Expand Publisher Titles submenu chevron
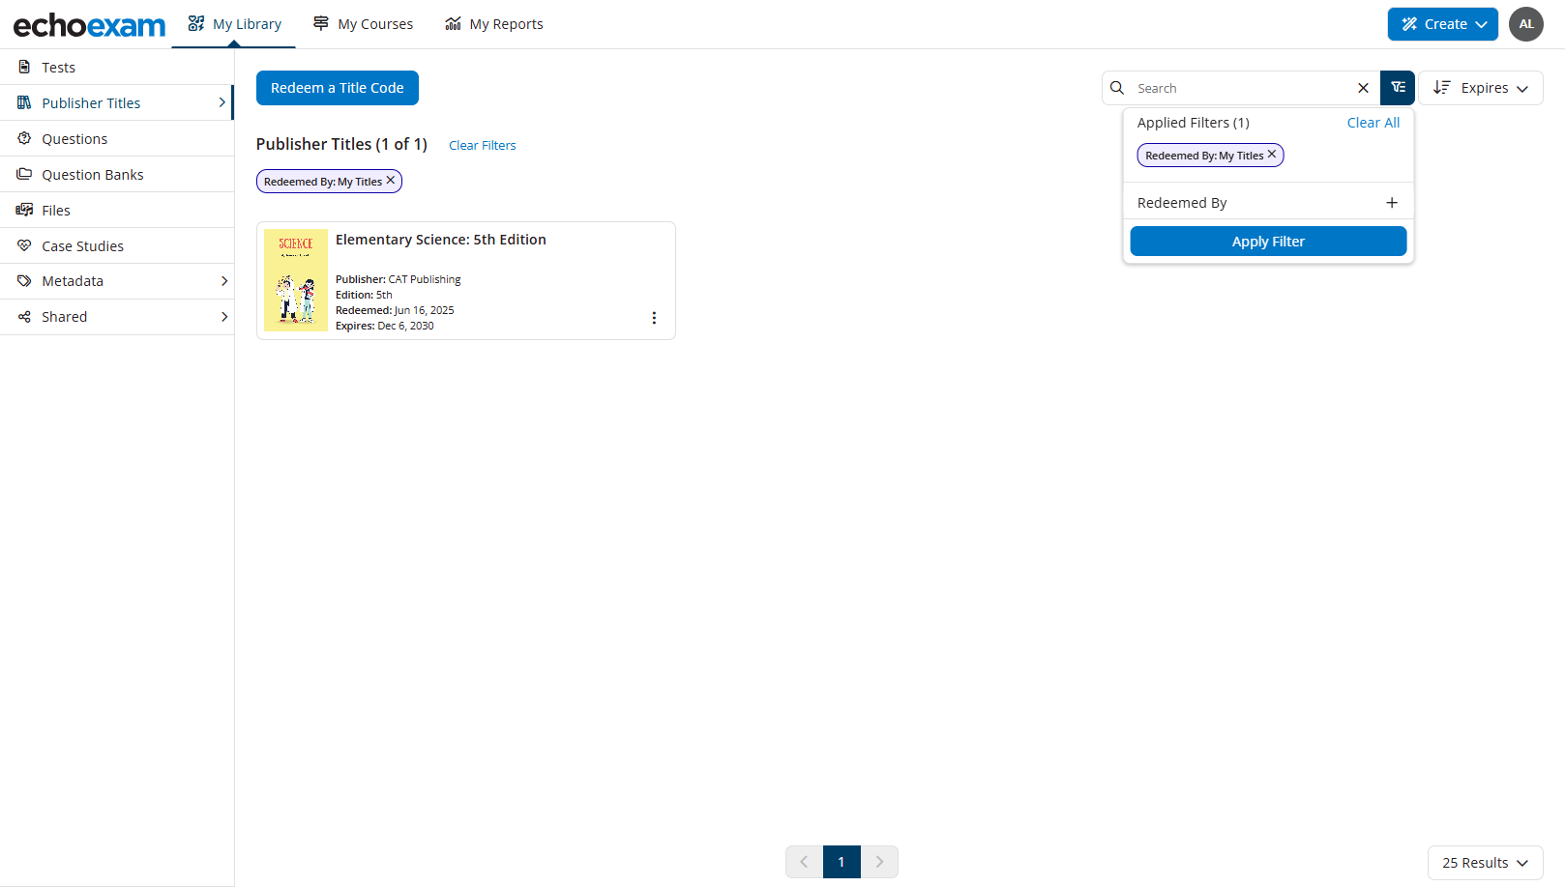Image resolution: width=1565 pixels, height=887 pixels. [221, 102]
